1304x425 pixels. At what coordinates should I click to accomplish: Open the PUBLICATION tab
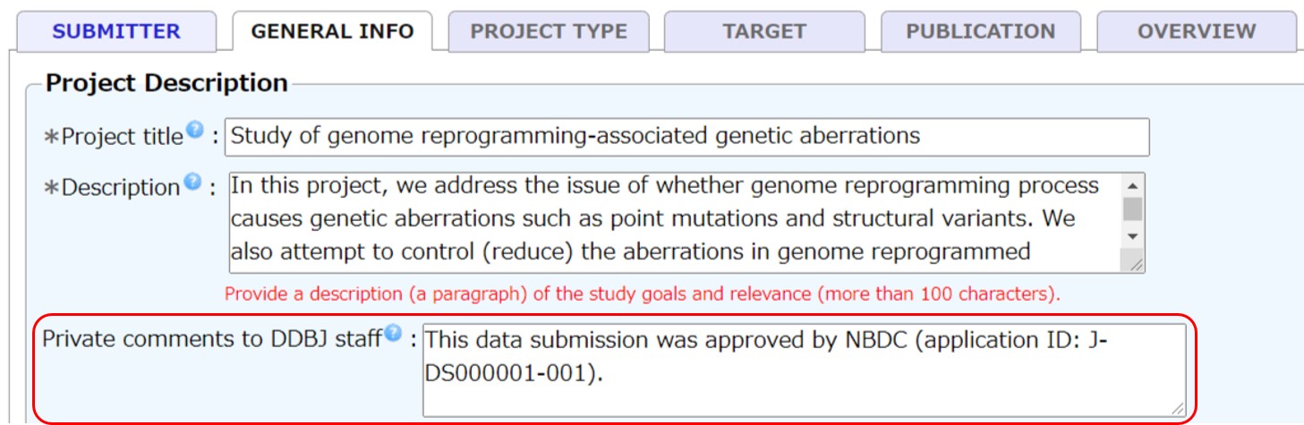pos(980,31)
